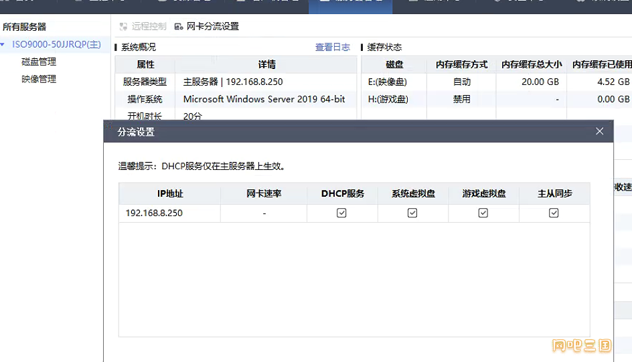632x362 pixels.
Task: Click the 远程控制 toolbar icon
Action: (123, 27)
